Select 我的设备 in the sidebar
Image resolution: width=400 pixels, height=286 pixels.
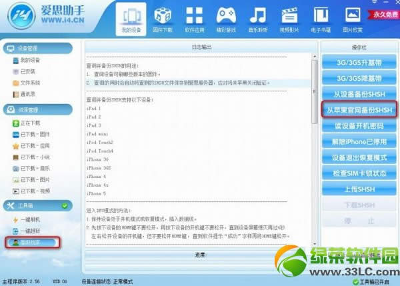point(27,60)
